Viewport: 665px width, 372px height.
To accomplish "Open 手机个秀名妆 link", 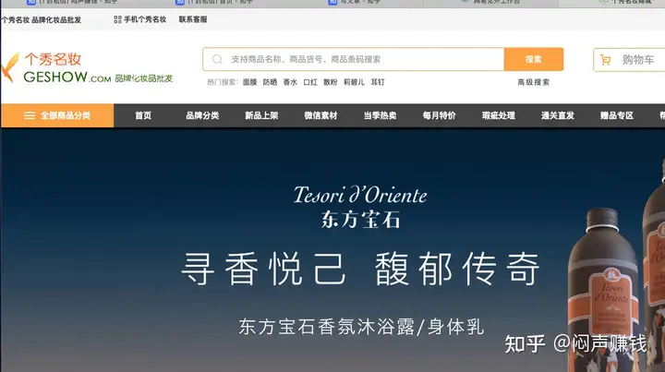I will (x=145, y=19).
